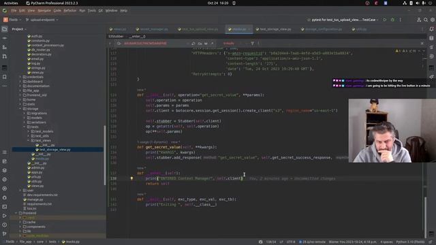Open the Git tool window icon
Screen dimensions: 436x245
tap(5, 234)
